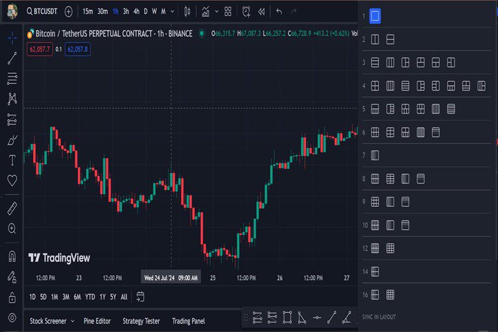Select the second 16-chart grid layout

(x=390, y=295)
